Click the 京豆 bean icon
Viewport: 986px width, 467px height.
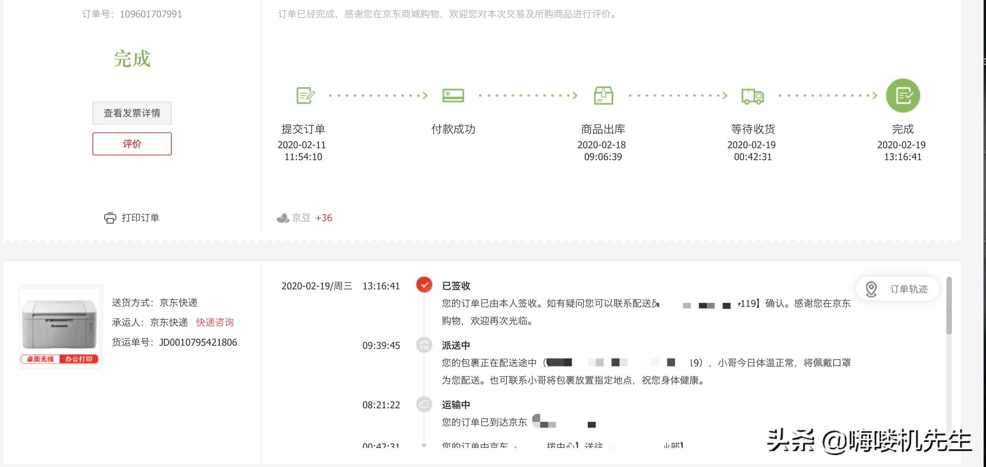[283, 218]
